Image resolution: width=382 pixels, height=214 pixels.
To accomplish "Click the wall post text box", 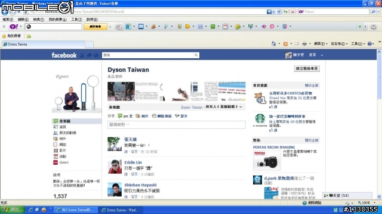I will click(177, 125).
